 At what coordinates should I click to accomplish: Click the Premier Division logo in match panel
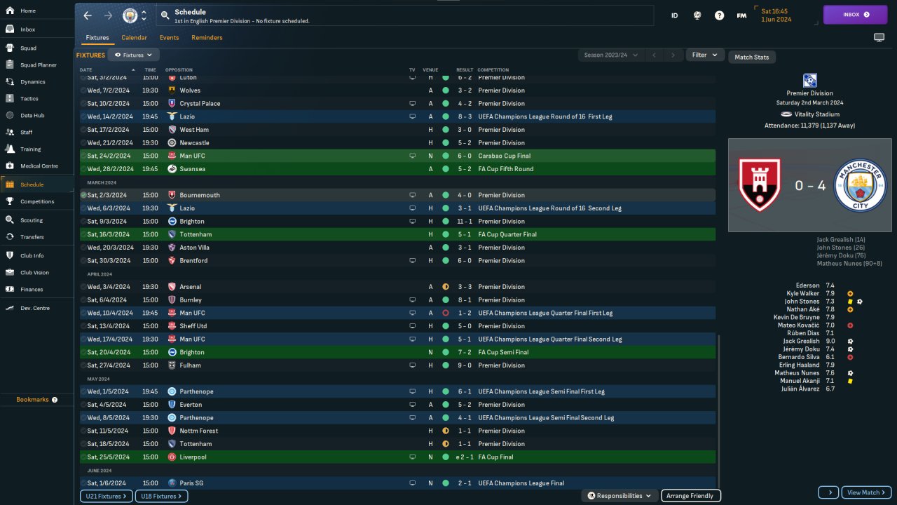(810, 80)
